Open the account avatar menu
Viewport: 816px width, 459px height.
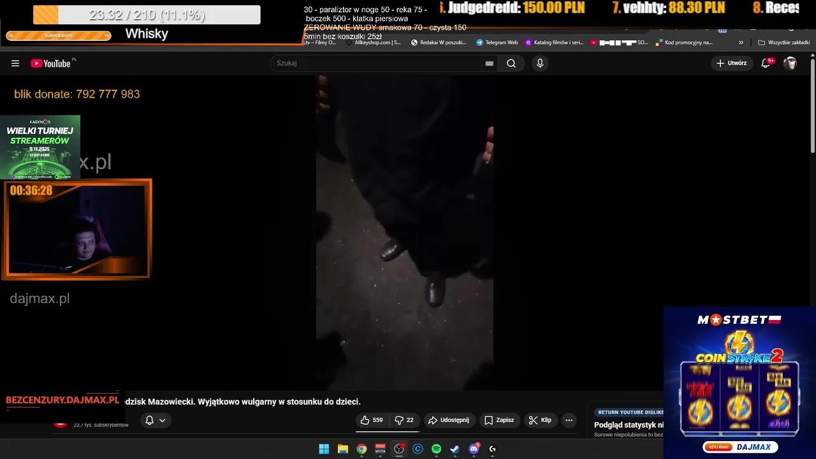pos(790,63)
